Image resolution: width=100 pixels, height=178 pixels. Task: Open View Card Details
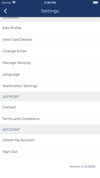point(50,39)
